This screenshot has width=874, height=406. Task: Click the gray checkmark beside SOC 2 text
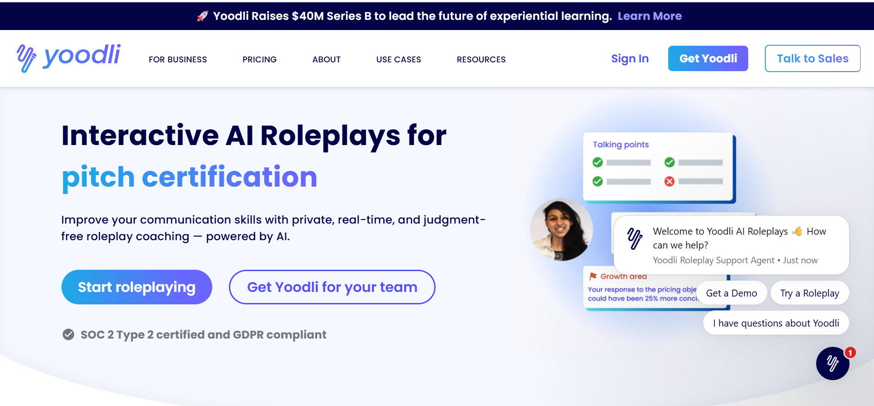pos(68,334)
